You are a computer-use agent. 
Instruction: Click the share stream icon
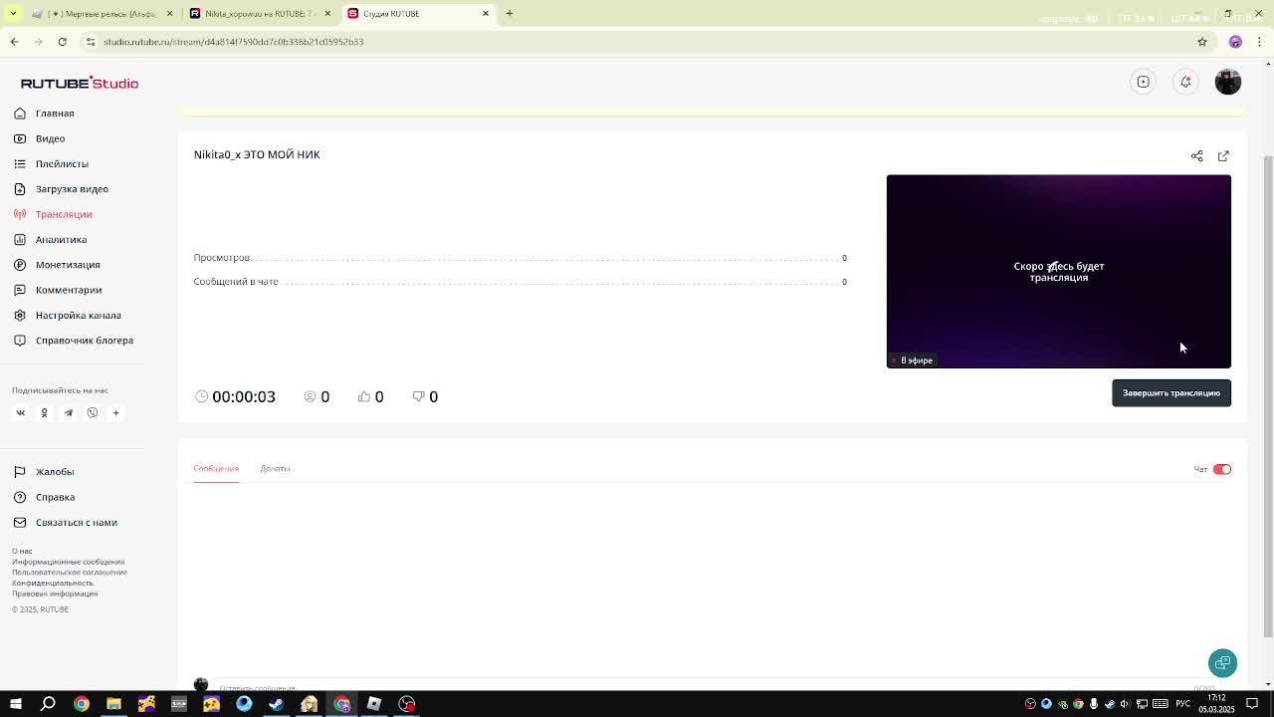1197,155
